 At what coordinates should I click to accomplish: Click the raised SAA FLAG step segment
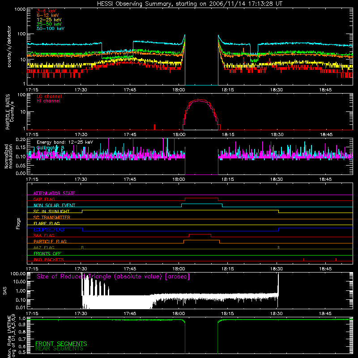(200, 234)
